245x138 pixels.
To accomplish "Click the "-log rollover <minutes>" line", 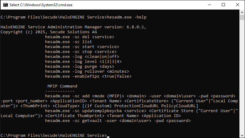I will [x=87, y=71].
